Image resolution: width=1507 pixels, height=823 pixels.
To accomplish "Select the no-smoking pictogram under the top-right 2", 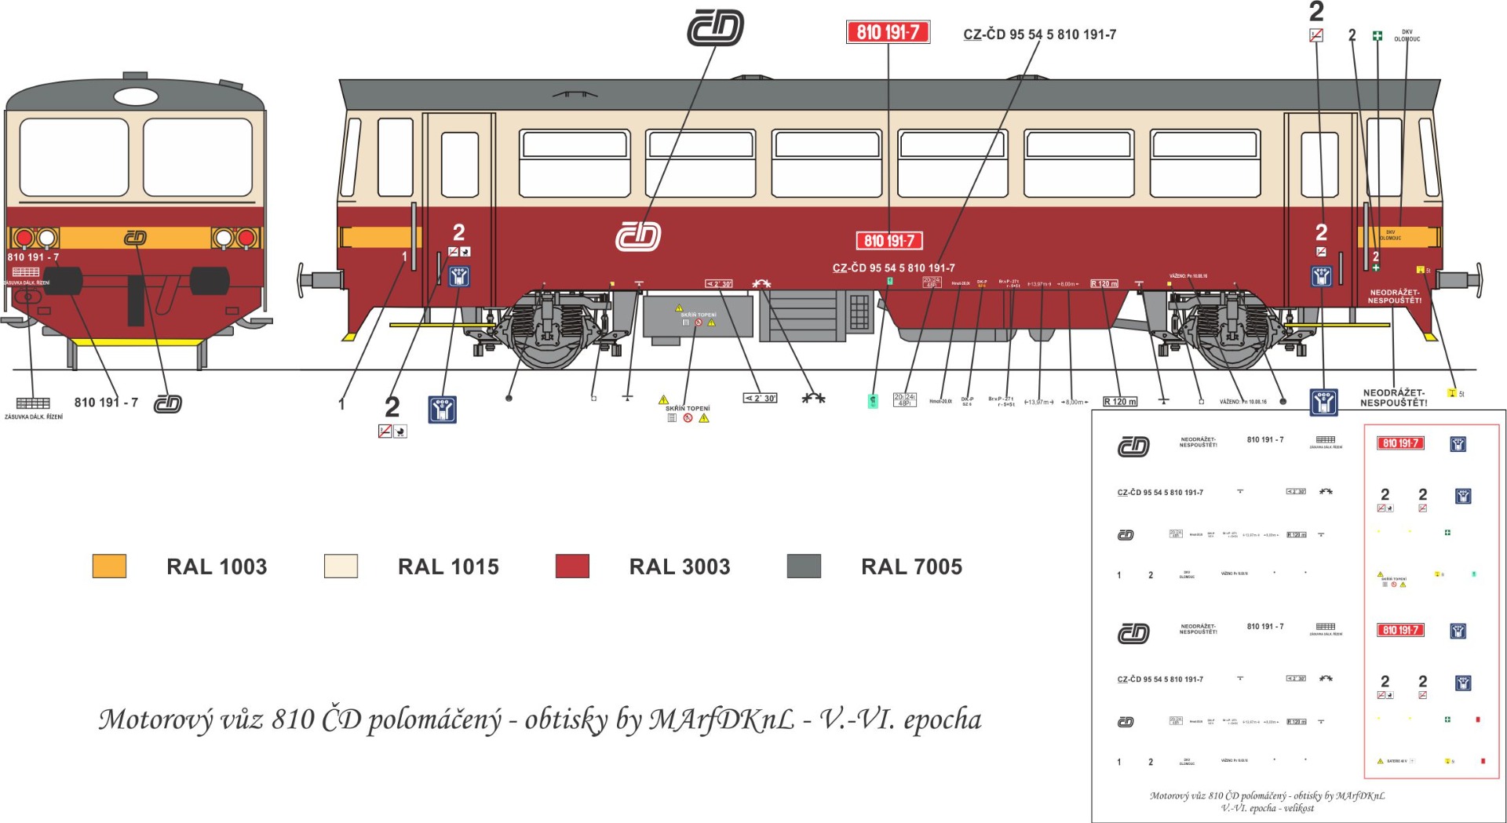I will point(1316,35).
